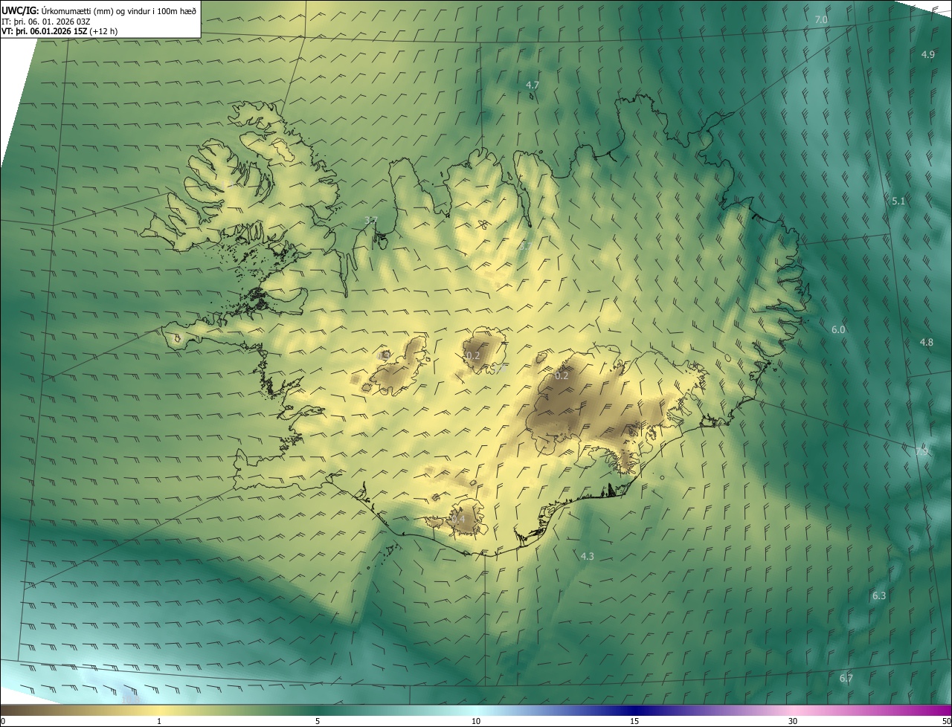Click the 4.8 precipitation value label
The image size is (952, 727).
926,343
